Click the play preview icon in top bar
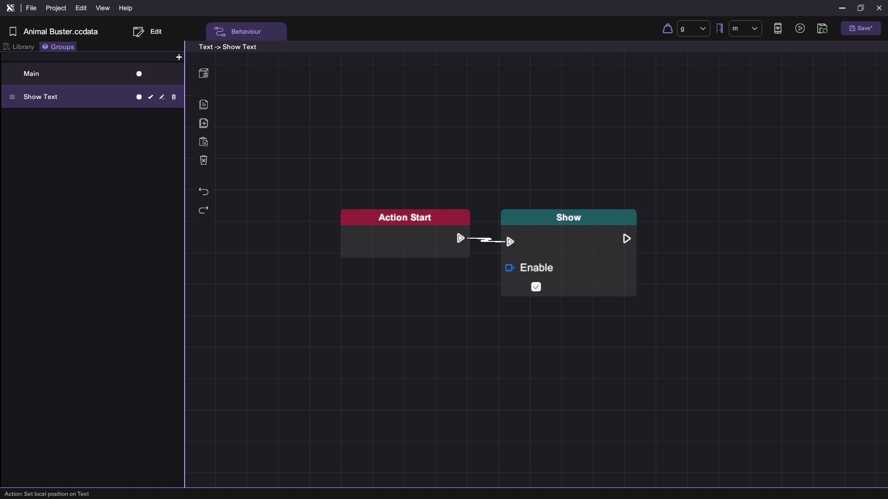Image resolution: width=888 pixels, height=499 pixels. 800,29
